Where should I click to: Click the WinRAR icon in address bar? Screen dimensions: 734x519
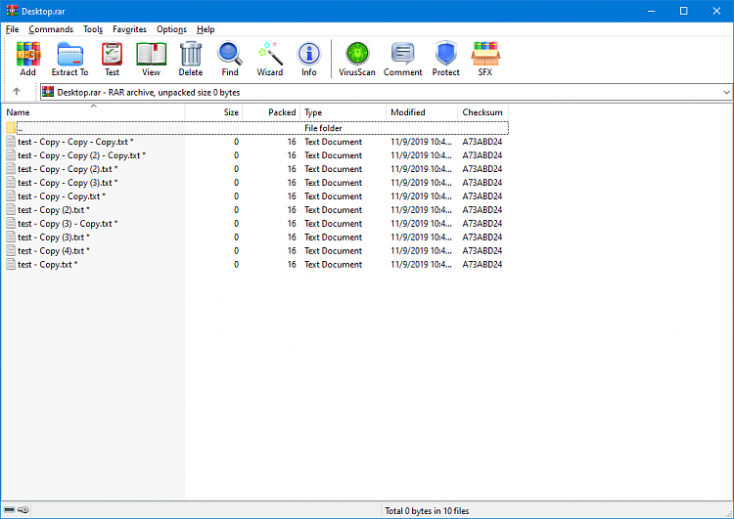coord(48,92)
